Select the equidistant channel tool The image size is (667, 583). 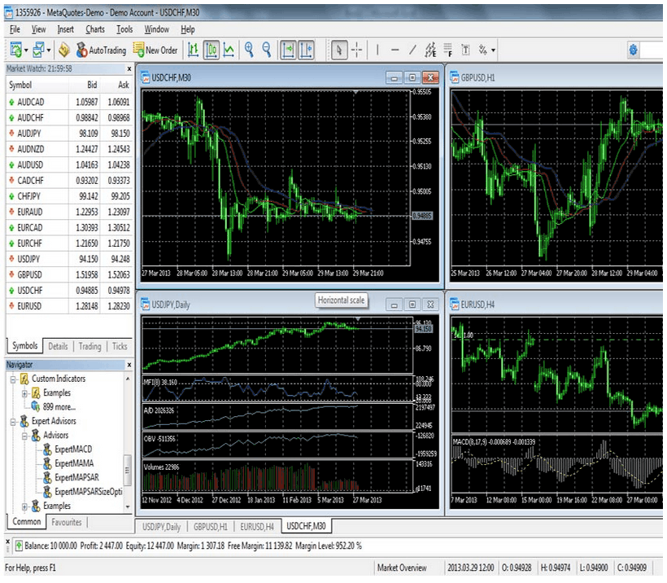click(430, 50)
